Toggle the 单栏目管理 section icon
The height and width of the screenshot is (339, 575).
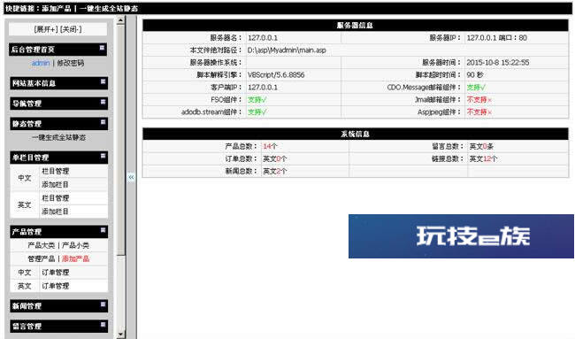point(103,156)
